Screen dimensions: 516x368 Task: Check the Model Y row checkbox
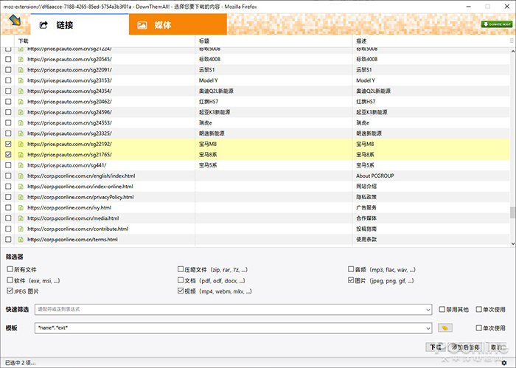[x=8, y=80]
